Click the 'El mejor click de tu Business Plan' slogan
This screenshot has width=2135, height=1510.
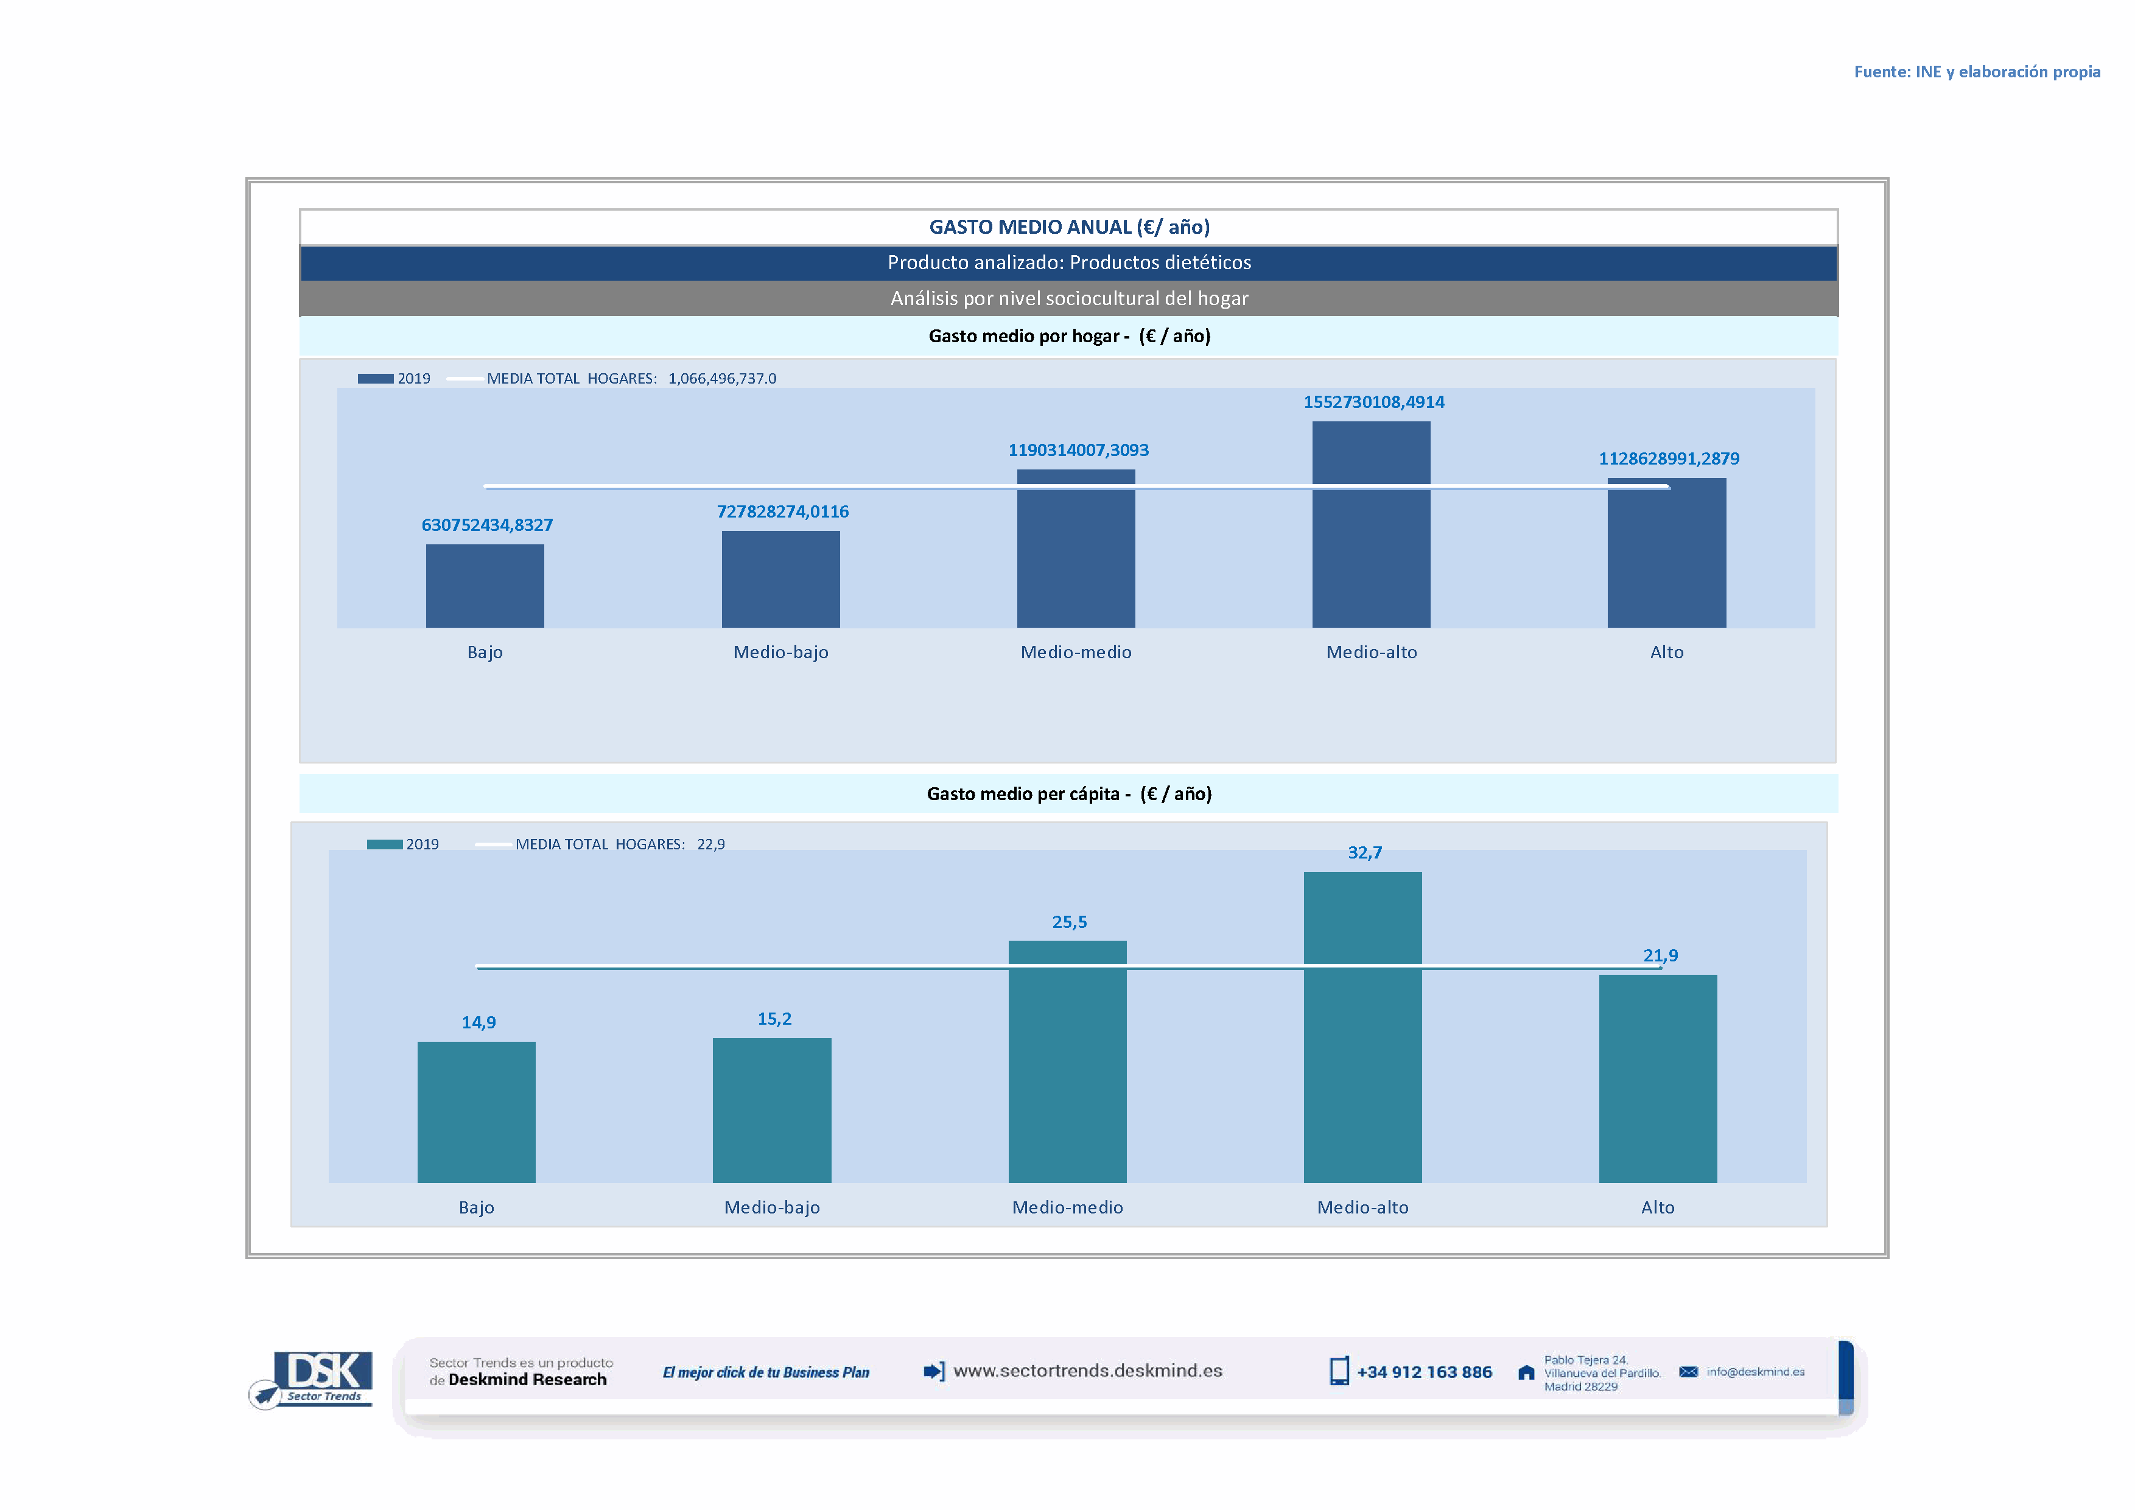[x=765, y=1374]
